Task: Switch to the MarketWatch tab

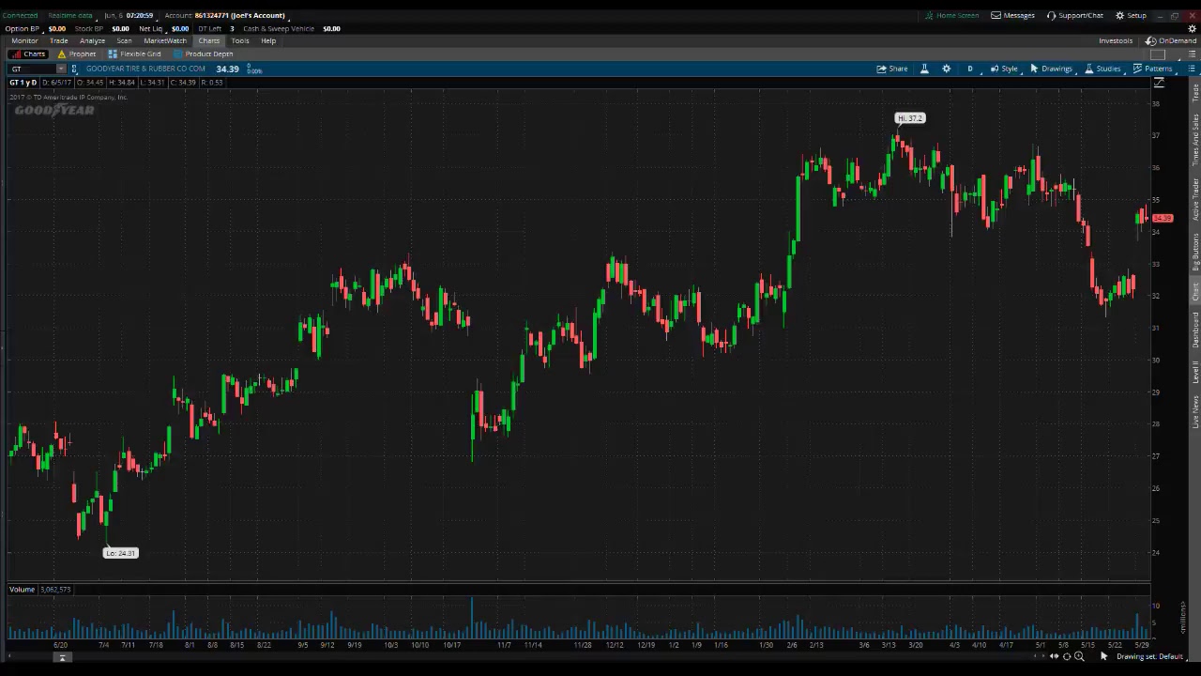Action: (x=165, y=40)
